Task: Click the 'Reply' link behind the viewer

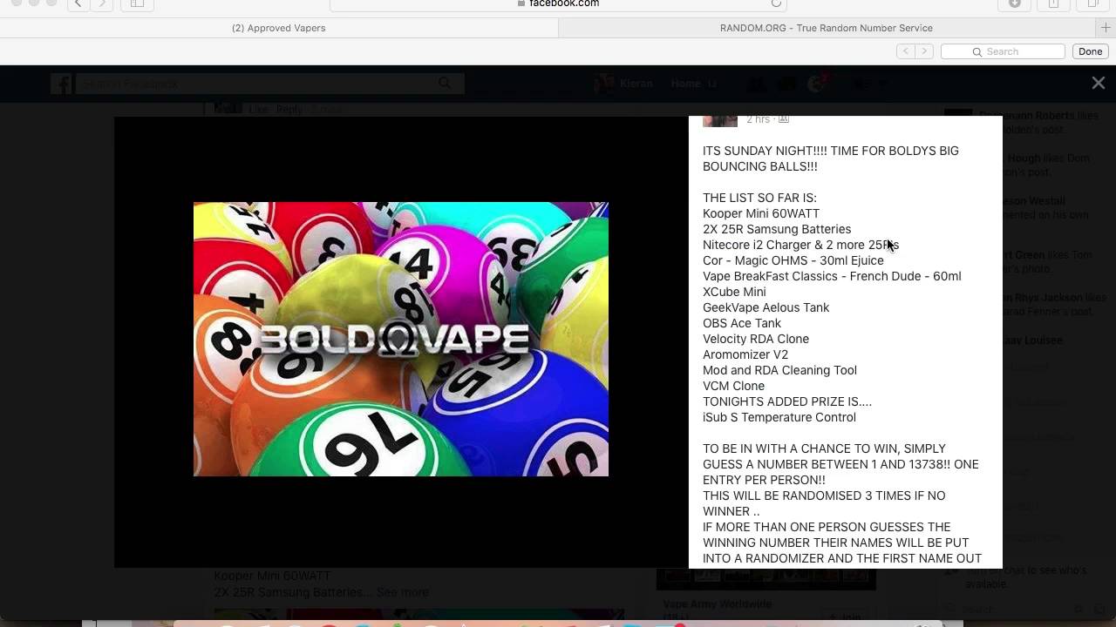Action: (x=289, y=109)
